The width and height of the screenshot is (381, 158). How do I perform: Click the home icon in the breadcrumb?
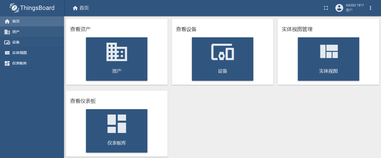[x=75, y=8]
